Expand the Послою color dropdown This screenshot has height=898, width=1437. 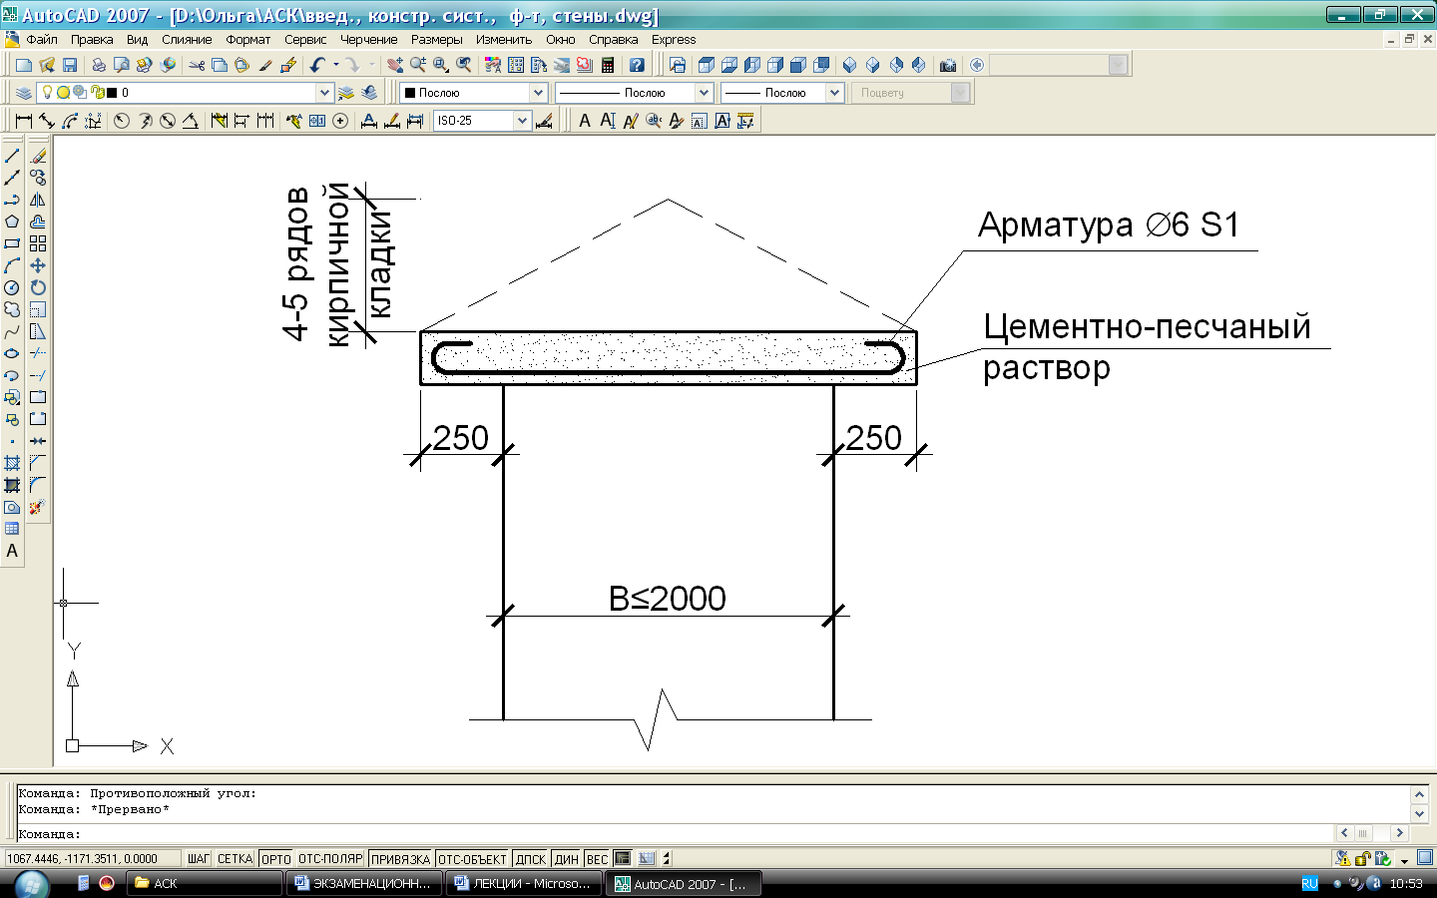tap(538, 93)
